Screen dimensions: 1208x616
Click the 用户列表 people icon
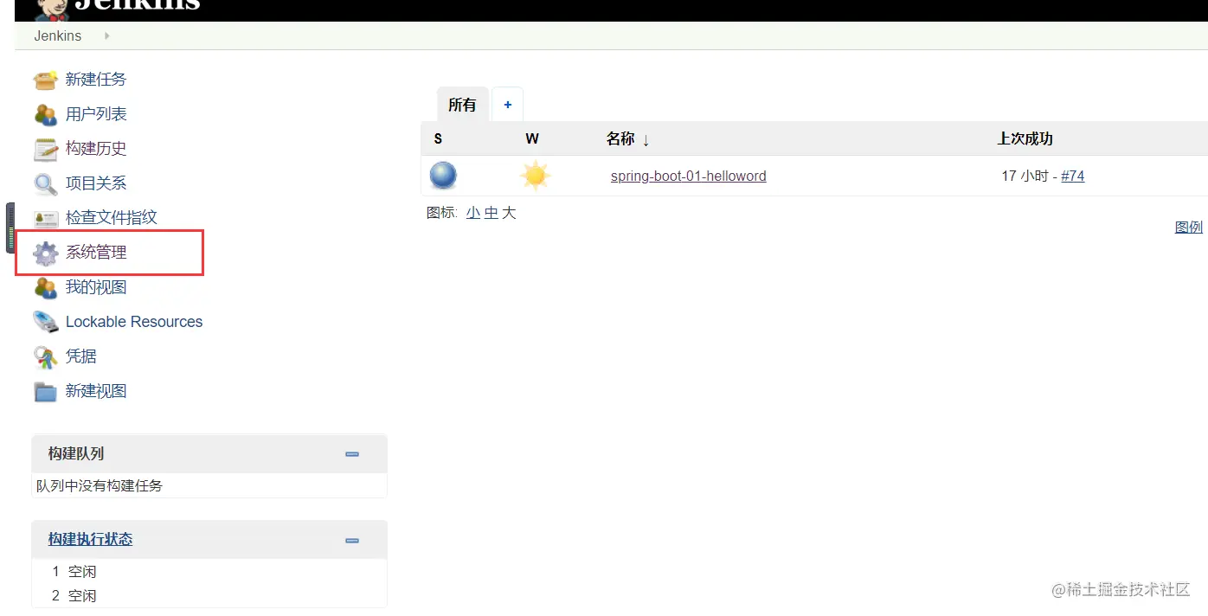click(x=45, y=114)
